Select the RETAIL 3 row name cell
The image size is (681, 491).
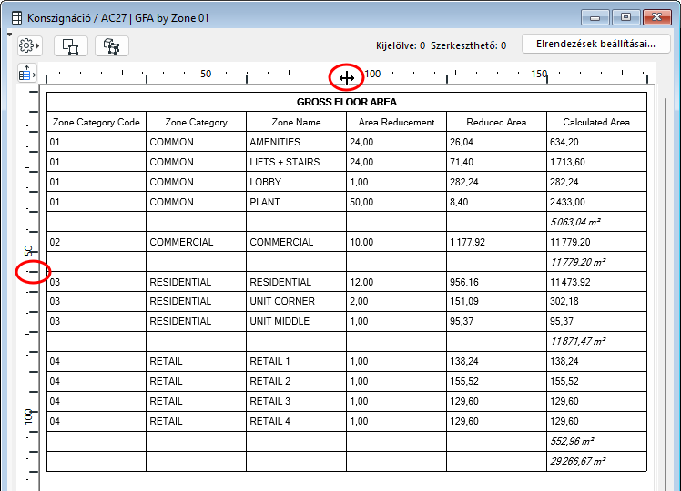[296, 401]
